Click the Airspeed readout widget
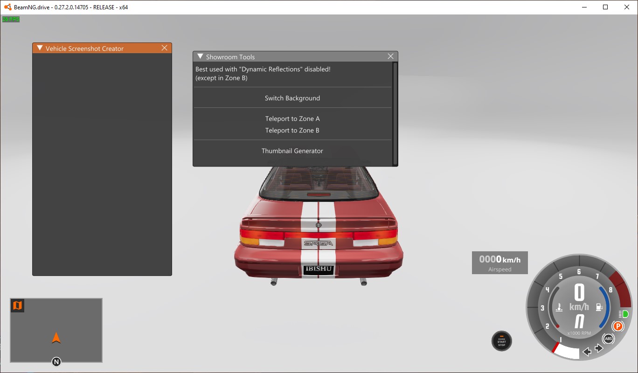638x373 pixels. 500,262
